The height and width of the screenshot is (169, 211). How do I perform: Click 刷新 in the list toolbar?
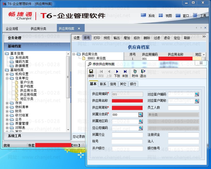pyautogui.click(x=187, y=38)
